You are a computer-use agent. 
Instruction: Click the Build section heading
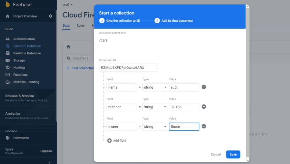tap(9, 29)
